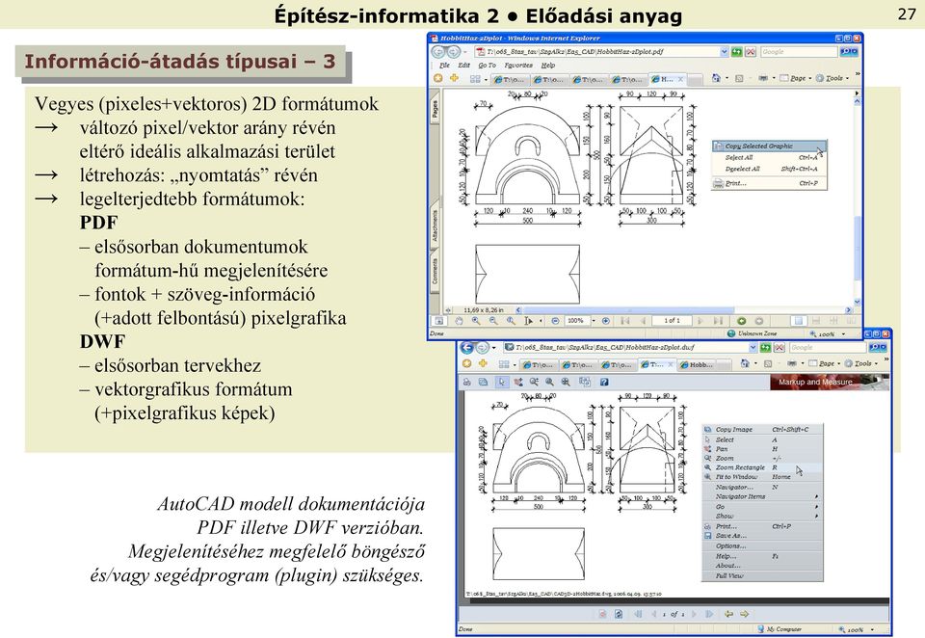
Task: Click Back arrow in DWF browser window
Action: pyautogui.click(x=467, y=348)
